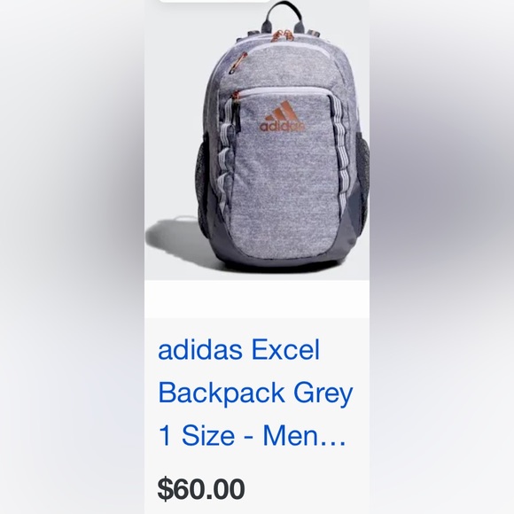Screen dimensions: 514x514
Task: Click the "Backpack Grey" title line
Action: (x=255, y=393)
